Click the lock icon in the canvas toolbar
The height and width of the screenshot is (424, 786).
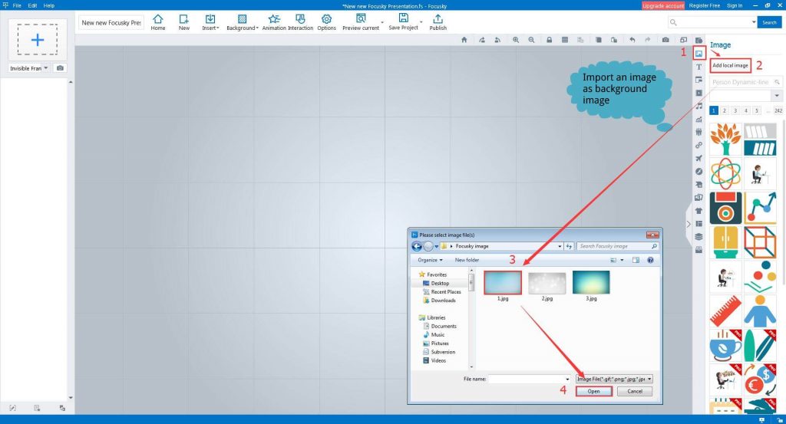[549, 40]
